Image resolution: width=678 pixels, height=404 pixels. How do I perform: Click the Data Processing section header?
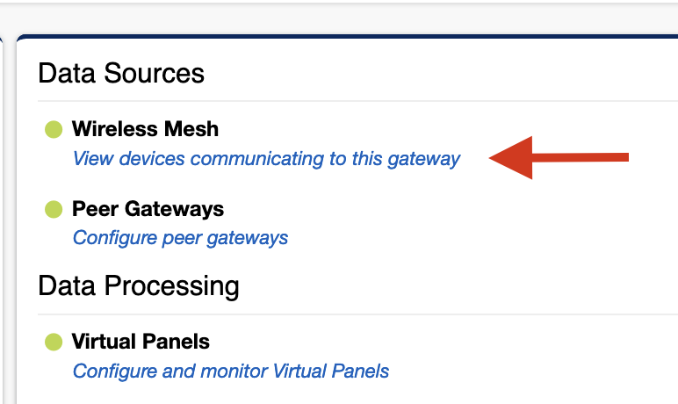coord(139,286)
